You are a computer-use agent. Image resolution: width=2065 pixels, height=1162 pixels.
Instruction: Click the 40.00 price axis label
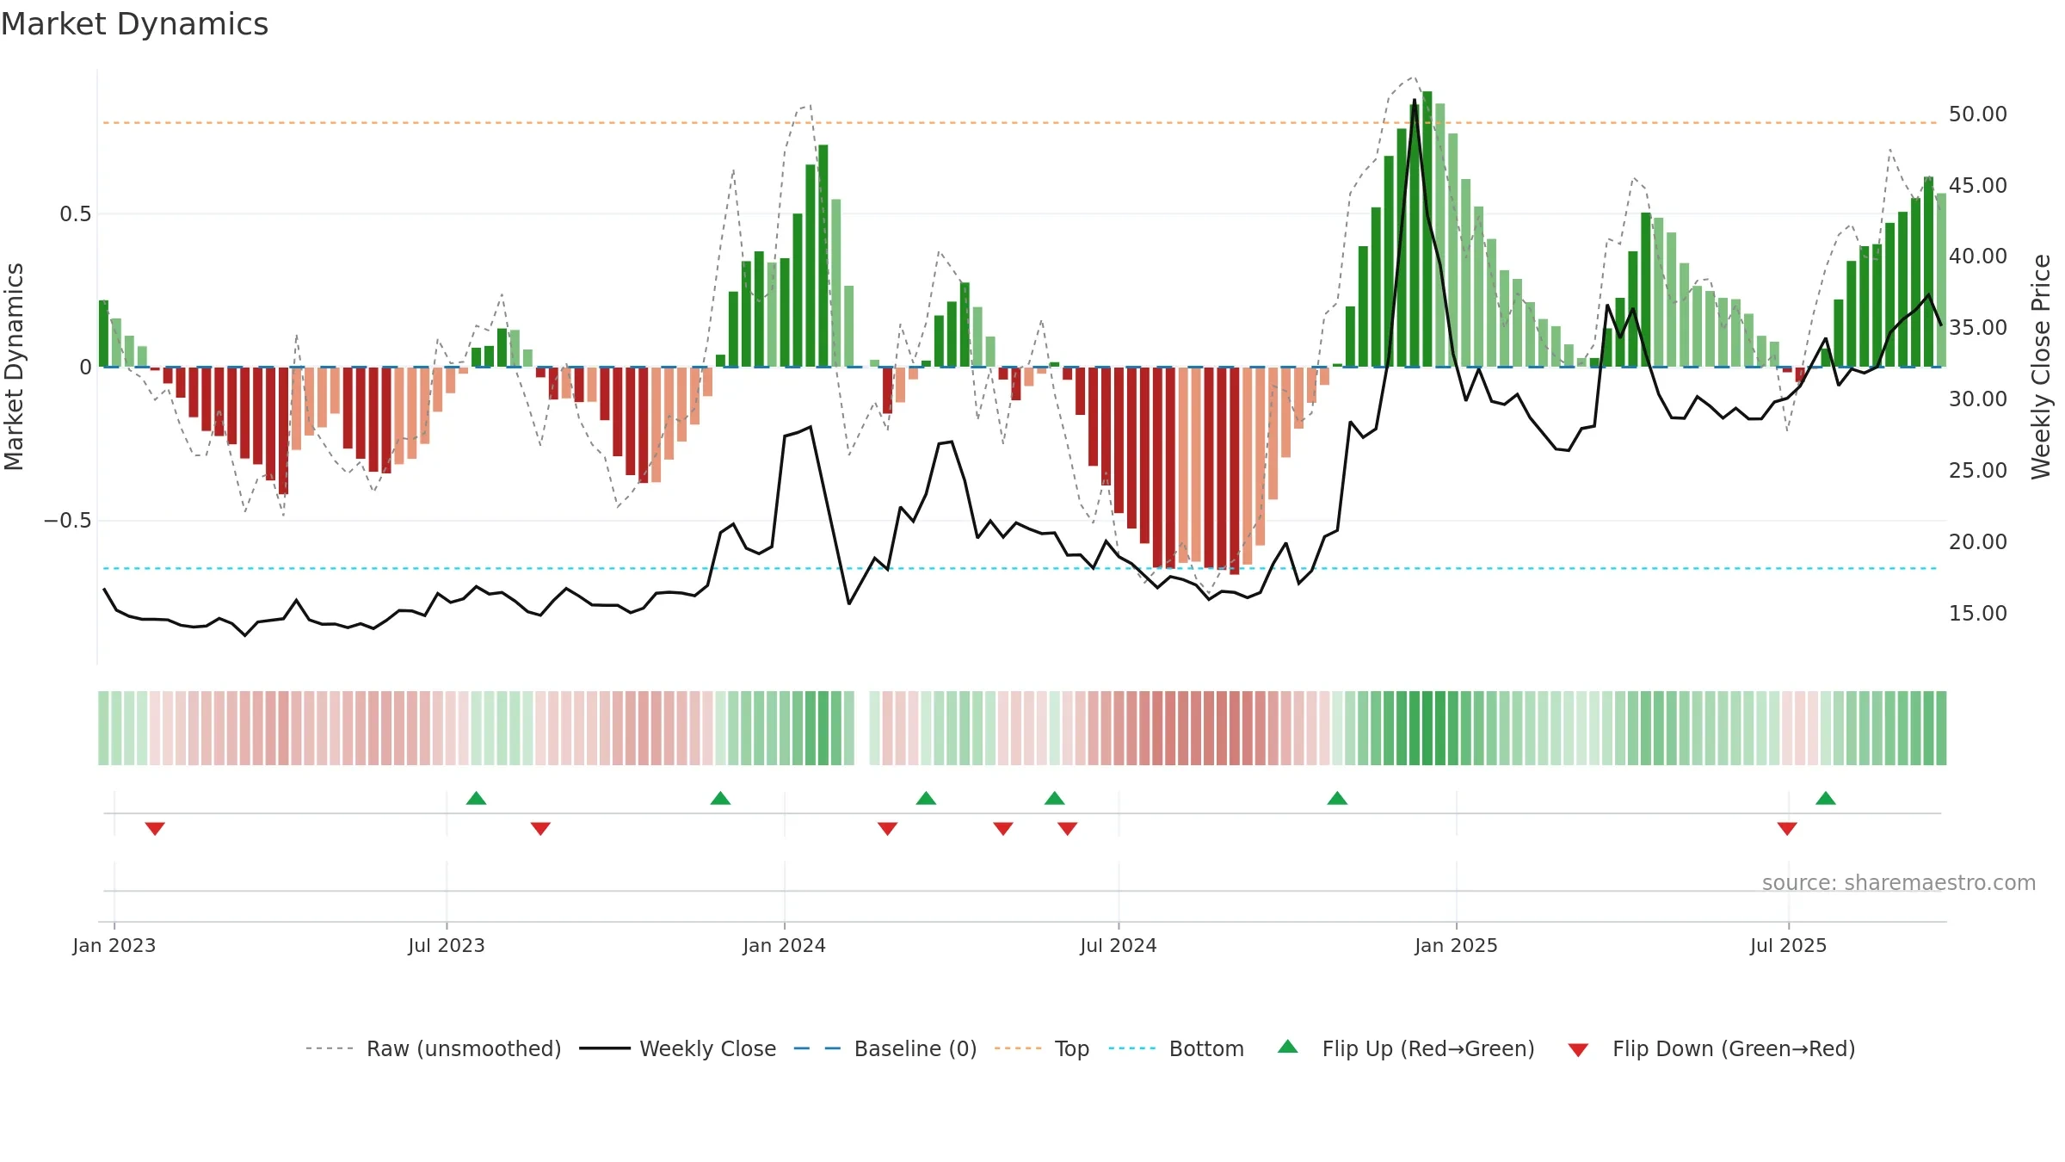coord(1977,256)
